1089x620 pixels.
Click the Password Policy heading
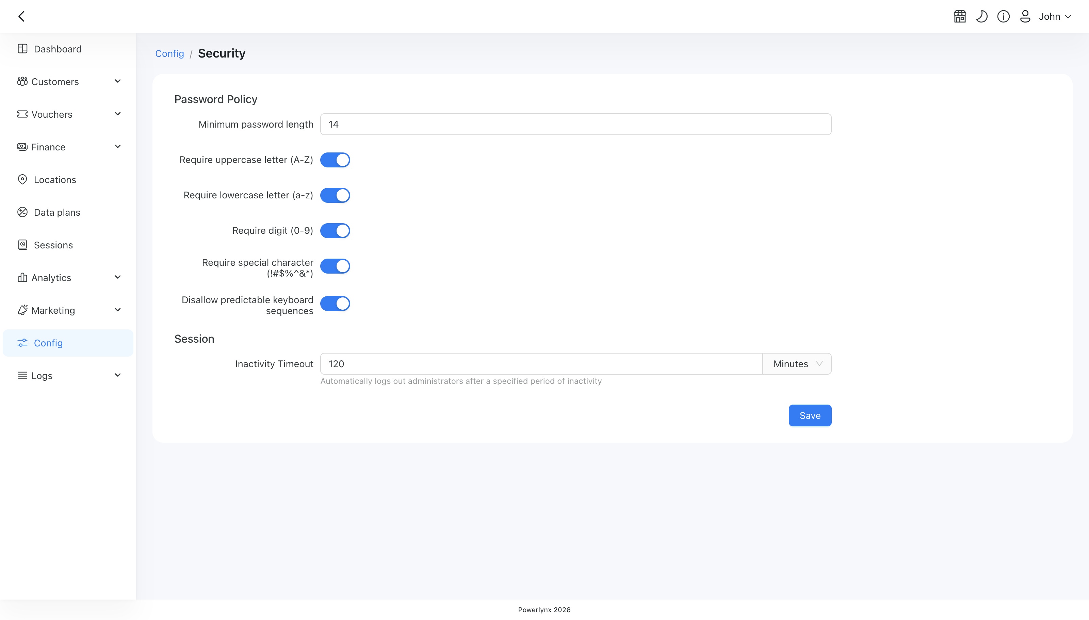[x=216, y=99]
